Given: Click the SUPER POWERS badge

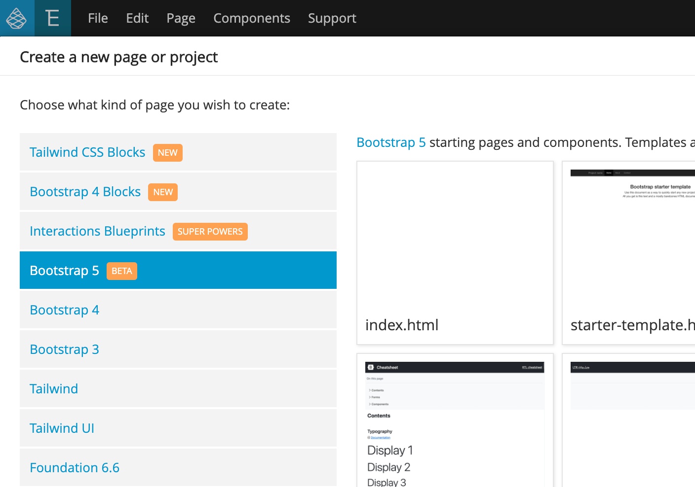Looking at the screenshot, I should click(x=210, y=232).
